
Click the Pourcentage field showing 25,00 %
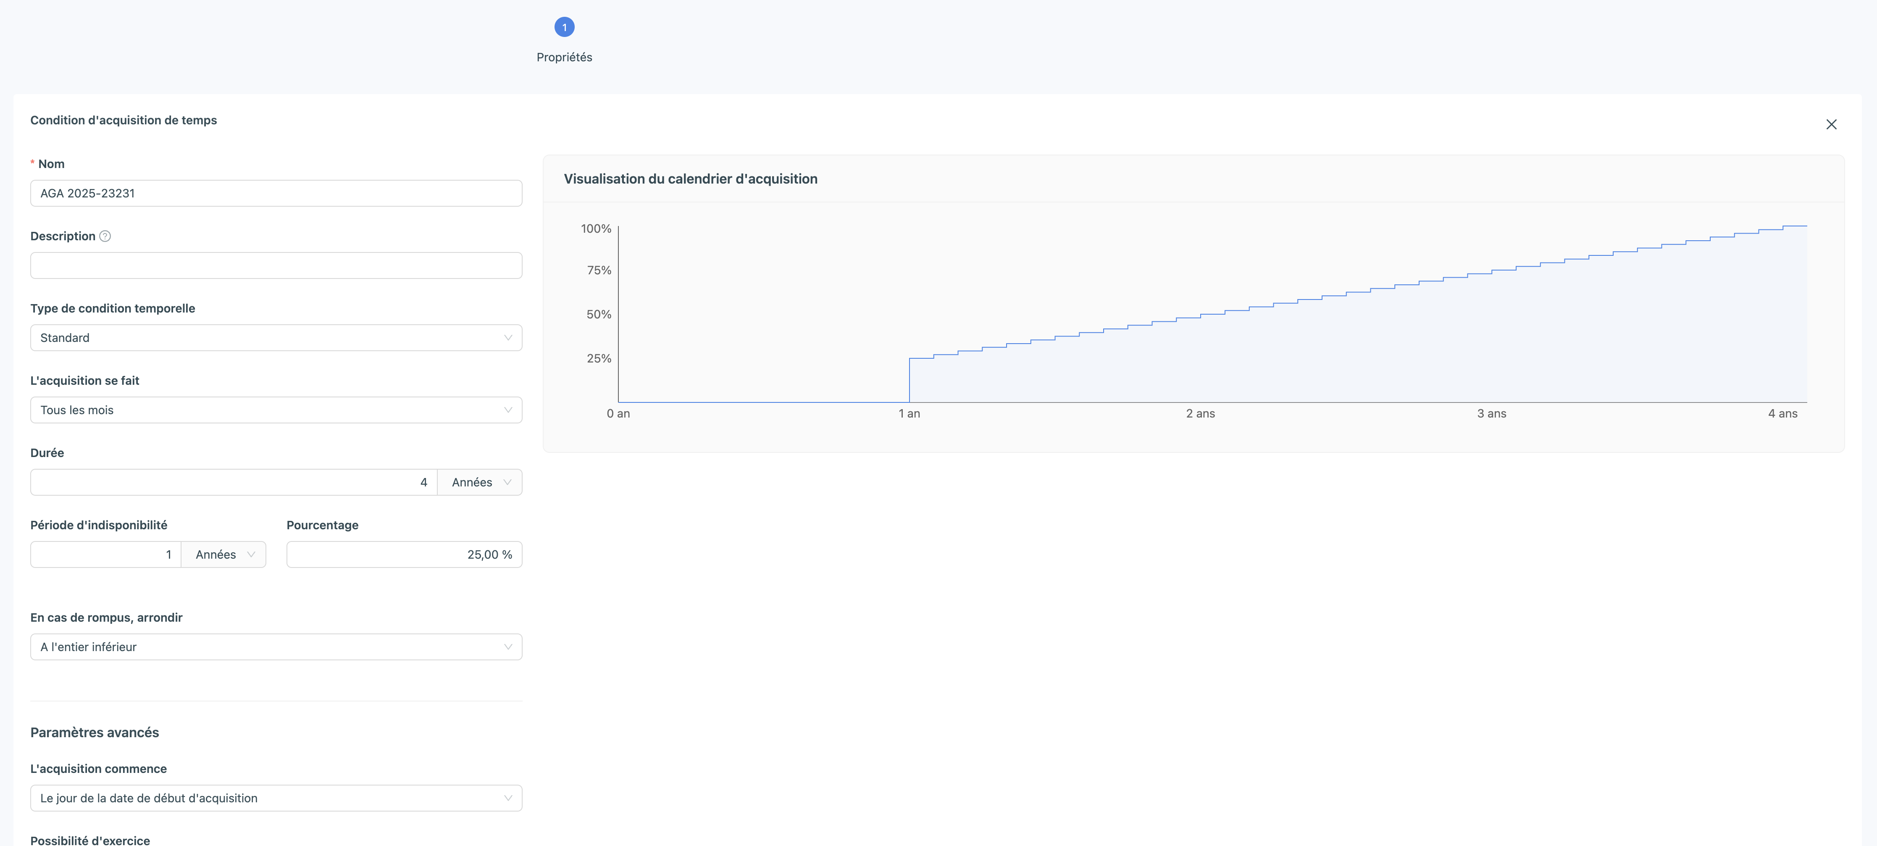pos(405,554)
